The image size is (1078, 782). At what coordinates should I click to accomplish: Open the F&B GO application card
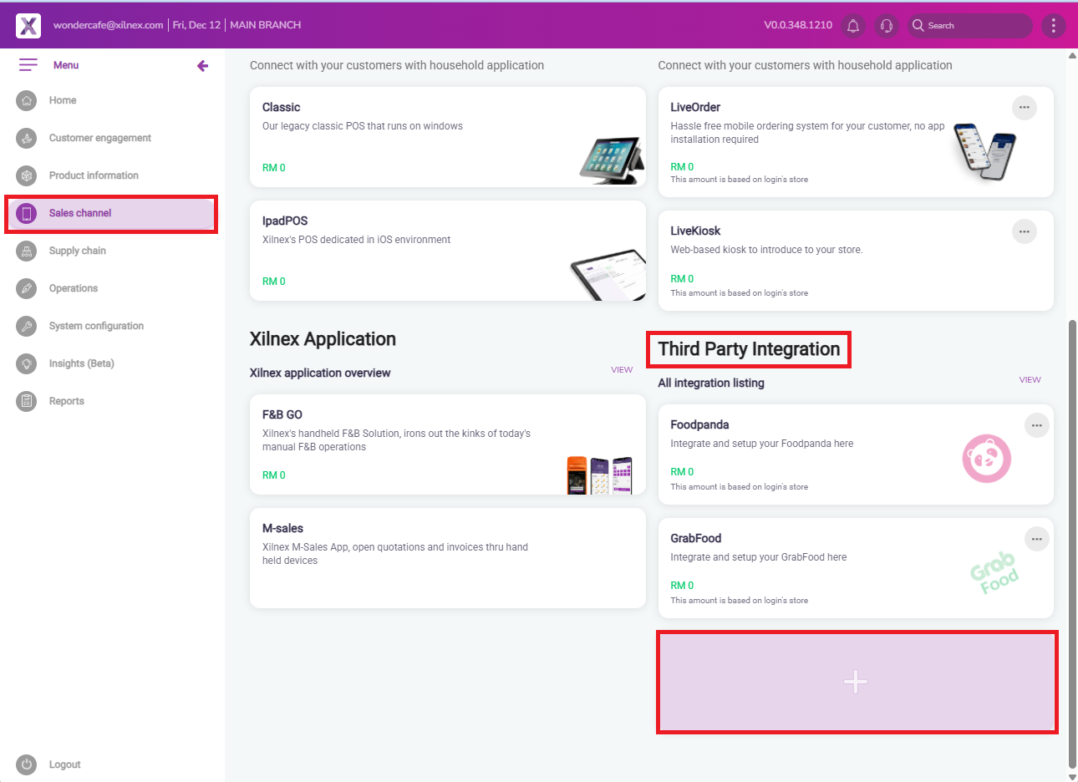click(x=447, y=444)
